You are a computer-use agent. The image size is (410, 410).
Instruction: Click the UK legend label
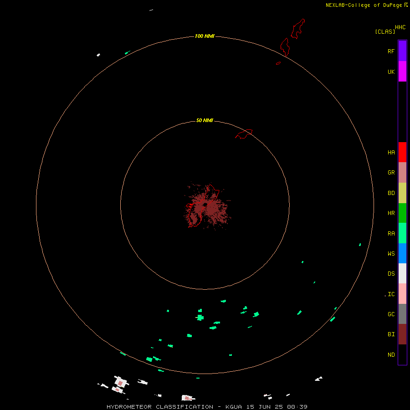click(391, 72)
